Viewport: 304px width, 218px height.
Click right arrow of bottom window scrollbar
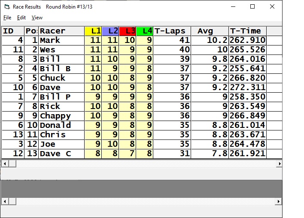tap(279, 201)
